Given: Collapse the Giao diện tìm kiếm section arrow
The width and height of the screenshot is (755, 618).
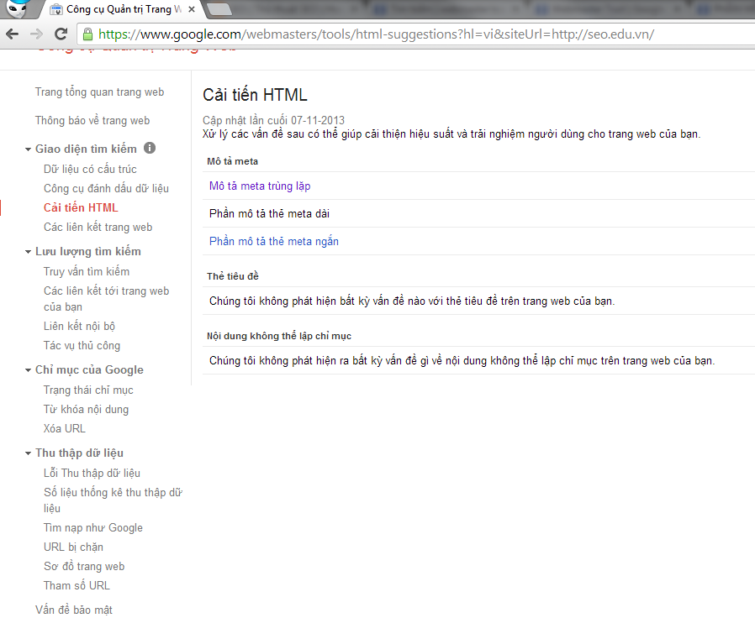Looking at the screenshot, I should [28, 149].
